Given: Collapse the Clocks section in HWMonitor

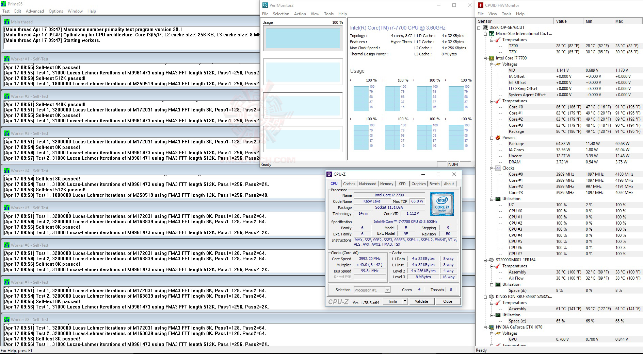Looking at the screenshot, I should click(x=492, y=169).
